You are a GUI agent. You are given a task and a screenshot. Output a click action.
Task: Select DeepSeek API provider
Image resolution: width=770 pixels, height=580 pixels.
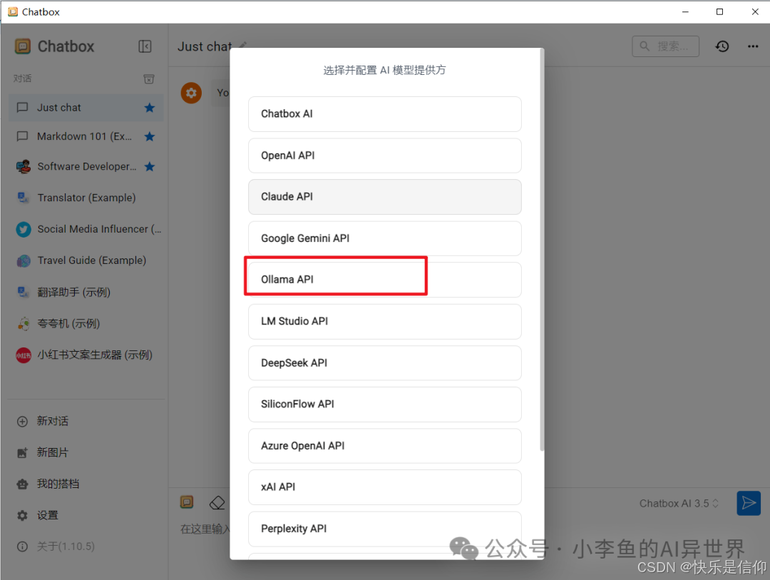tap(384, 362)
